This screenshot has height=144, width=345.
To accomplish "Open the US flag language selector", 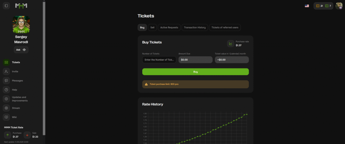I will tap(307, 6).
